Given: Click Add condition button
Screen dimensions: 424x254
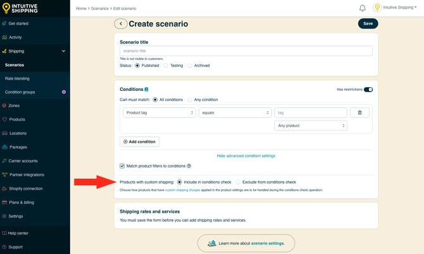Looking at the screenshot, I should coord(139,142).
